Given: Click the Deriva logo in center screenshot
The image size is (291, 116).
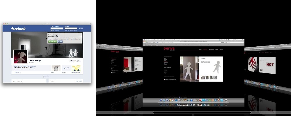Looking at the screenshot, I should click(169, 49).
